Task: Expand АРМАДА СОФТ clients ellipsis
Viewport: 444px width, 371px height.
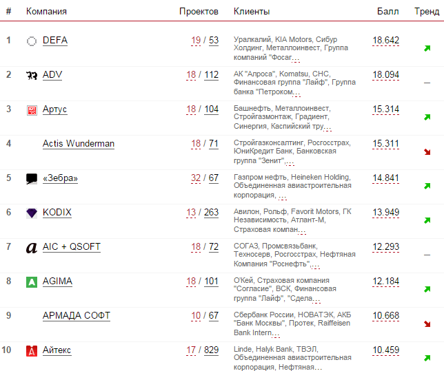Action: (276, 335)
